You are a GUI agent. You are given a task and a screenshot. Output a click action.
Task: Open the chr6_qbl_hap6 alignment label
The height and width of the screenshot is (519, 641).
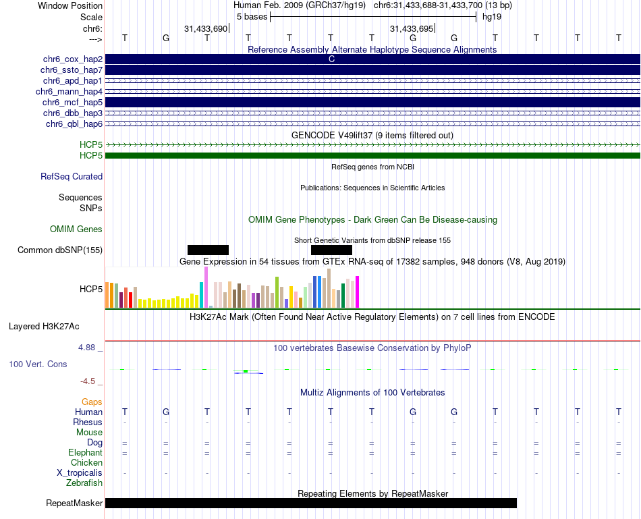pos(74,124)
